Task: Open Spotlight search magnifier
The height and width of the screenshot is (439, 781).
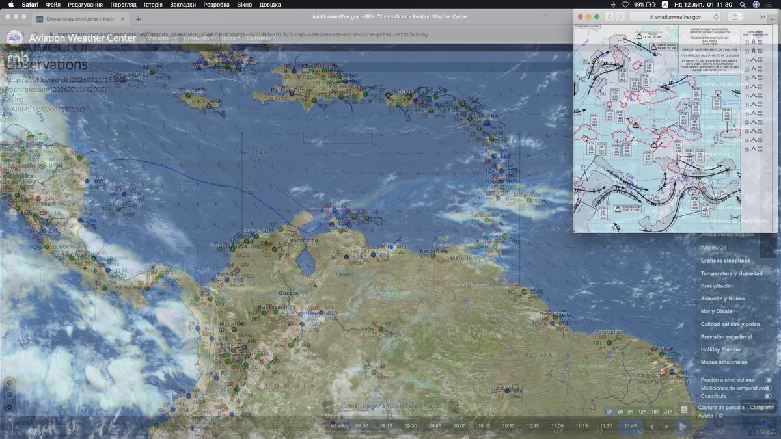Action: click(x=741, y=4)
